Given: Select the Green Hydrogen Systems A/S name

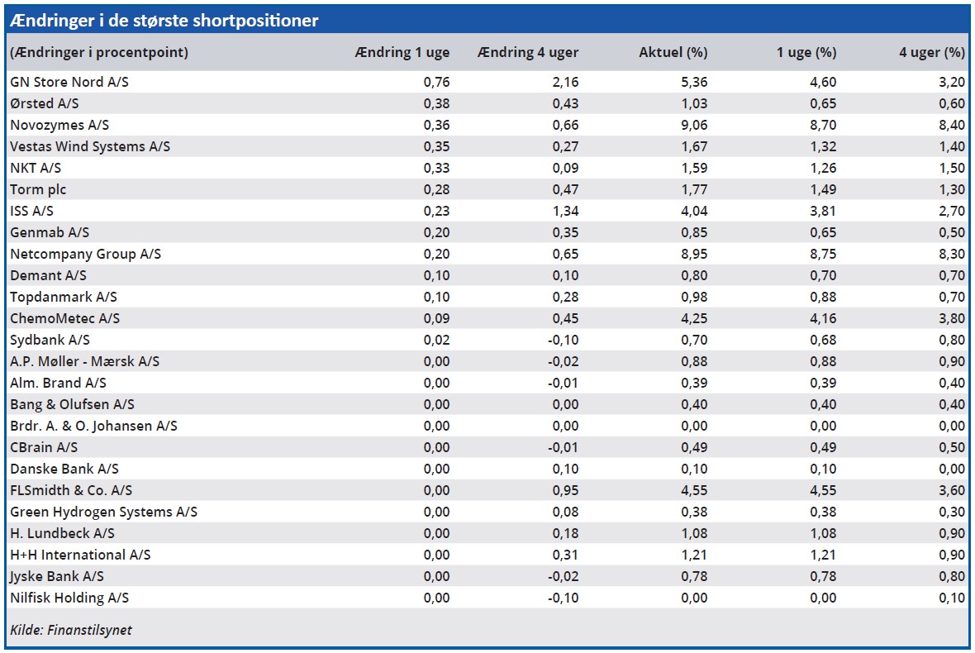Looking at the screenshot, I should click(x=104, y=512).
